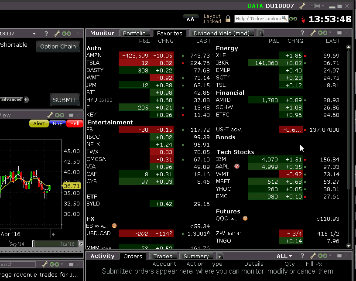Switch to the Trades tab

pos(163,256)
